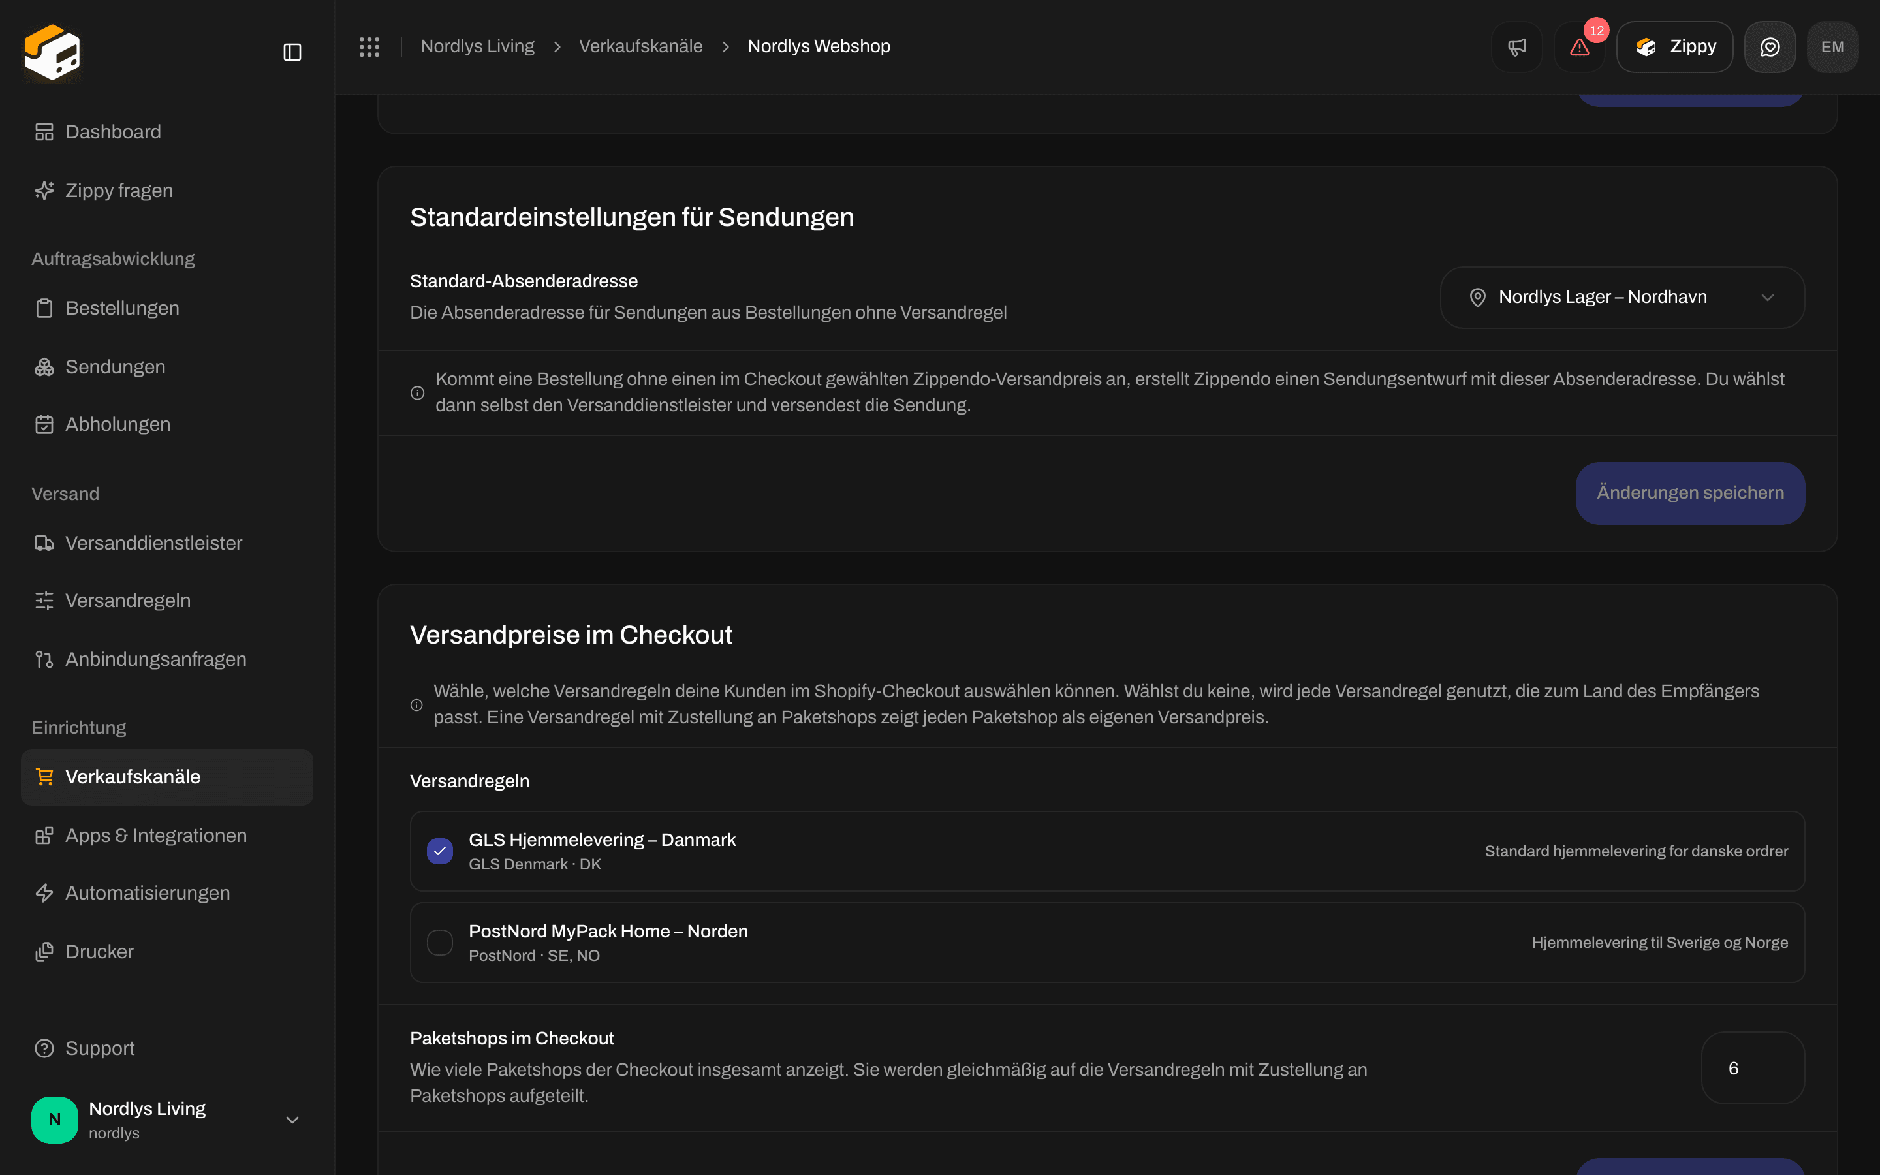Open the Nordlys Lager – Nordhavn dropdown

pyautogui.click(x=1622, y=298)
